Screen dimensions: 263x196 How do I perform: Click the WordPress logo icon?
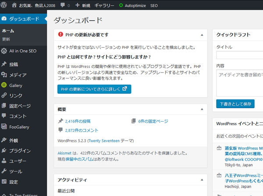point(4,5)
